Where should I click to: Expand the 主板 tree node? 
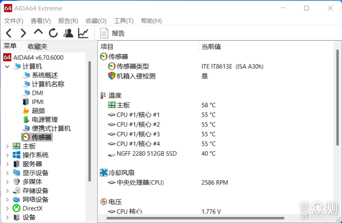7,146
